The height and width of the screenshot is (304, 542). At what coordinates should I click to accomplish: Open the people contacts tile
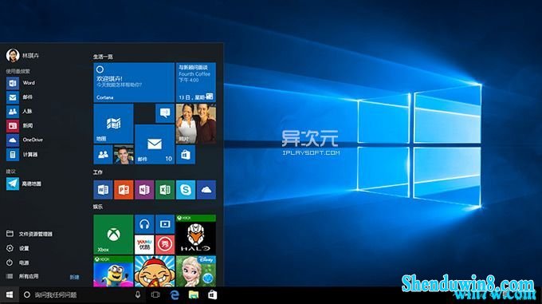click(x=103, y=155)
